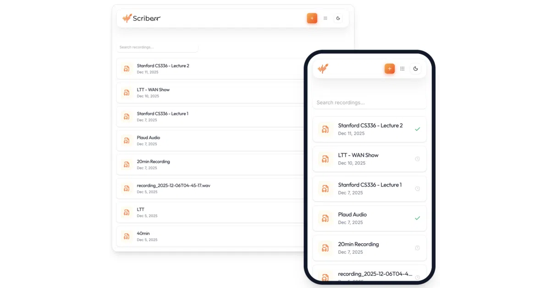Image resolution: width=550 pixels, height=288 pixels.
Task: Click the Scriberr logo in desktop window
Action: pyautogui.click(x=141, y=18)
